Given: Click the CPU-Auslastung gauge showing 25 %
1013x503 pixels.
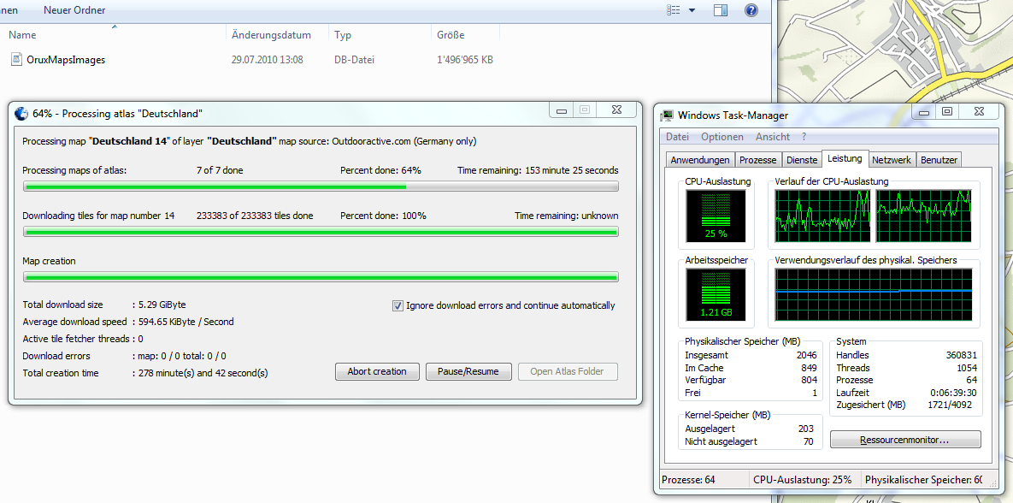Looking at the screenshot, I should 716,216.
